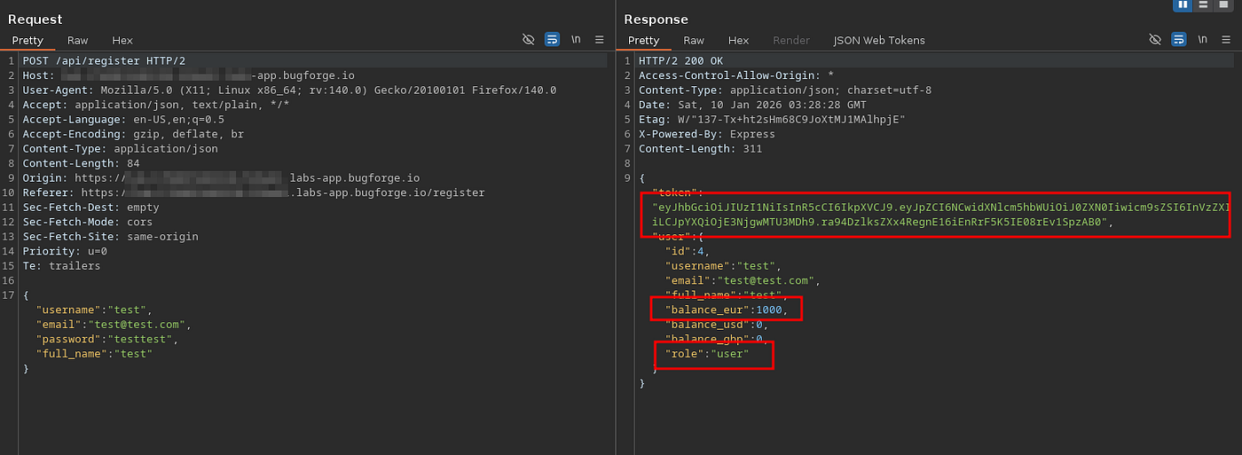Click the Host header line
The height and width of the screenshot is (455, 1242).
pos(188,75)
